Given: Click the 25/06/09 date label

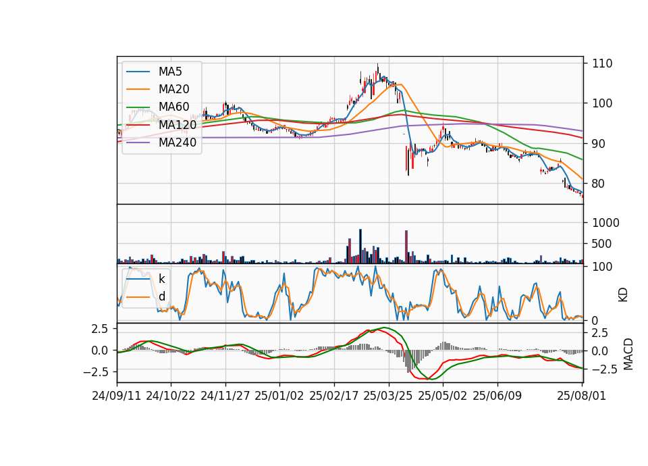Looking at the screenshot, I should tap(497, 396).
